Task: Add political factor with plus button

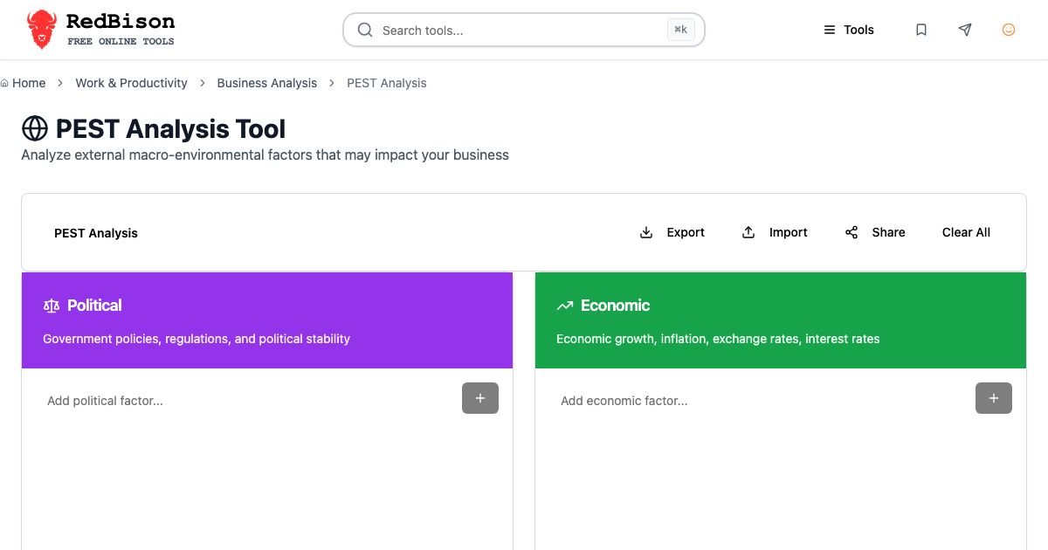Action: [480, 398]
